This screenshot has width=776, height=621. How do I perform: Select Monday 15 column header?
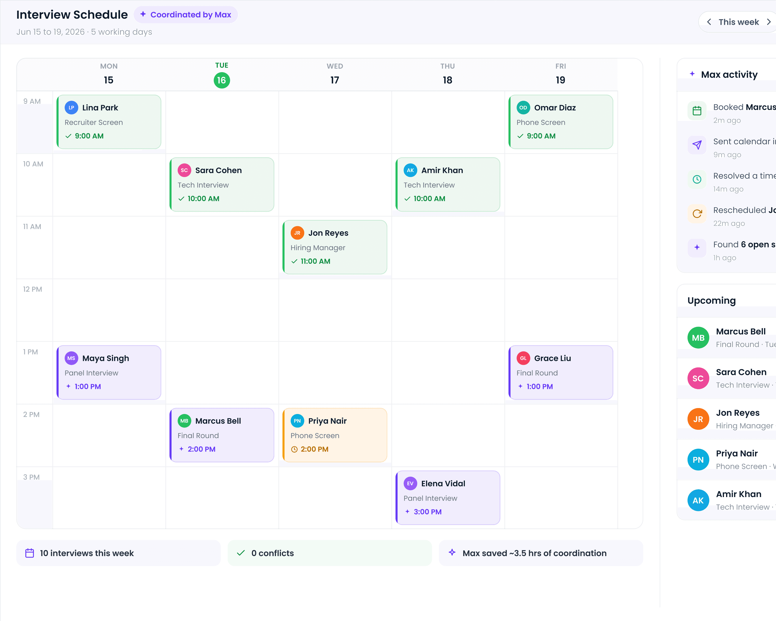[109, 75]
